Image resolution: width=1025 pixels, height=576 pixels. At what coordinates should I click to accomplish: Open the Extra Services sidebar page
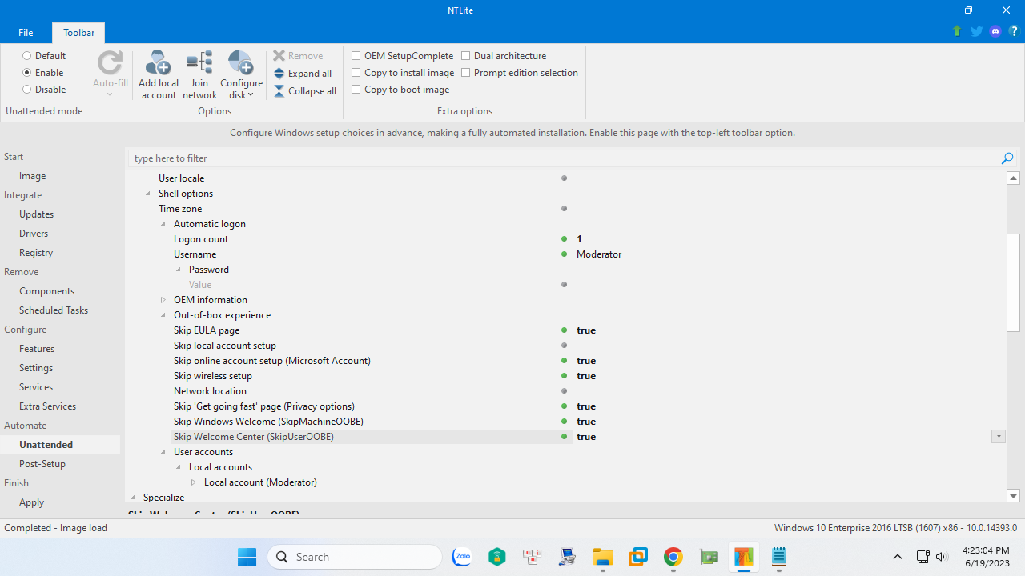point(48,406)
